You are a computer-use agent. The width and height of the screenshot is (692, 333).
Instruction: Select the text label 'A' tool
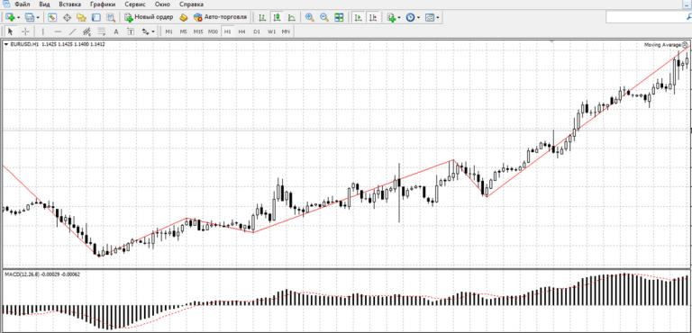(x=116, y=31)
